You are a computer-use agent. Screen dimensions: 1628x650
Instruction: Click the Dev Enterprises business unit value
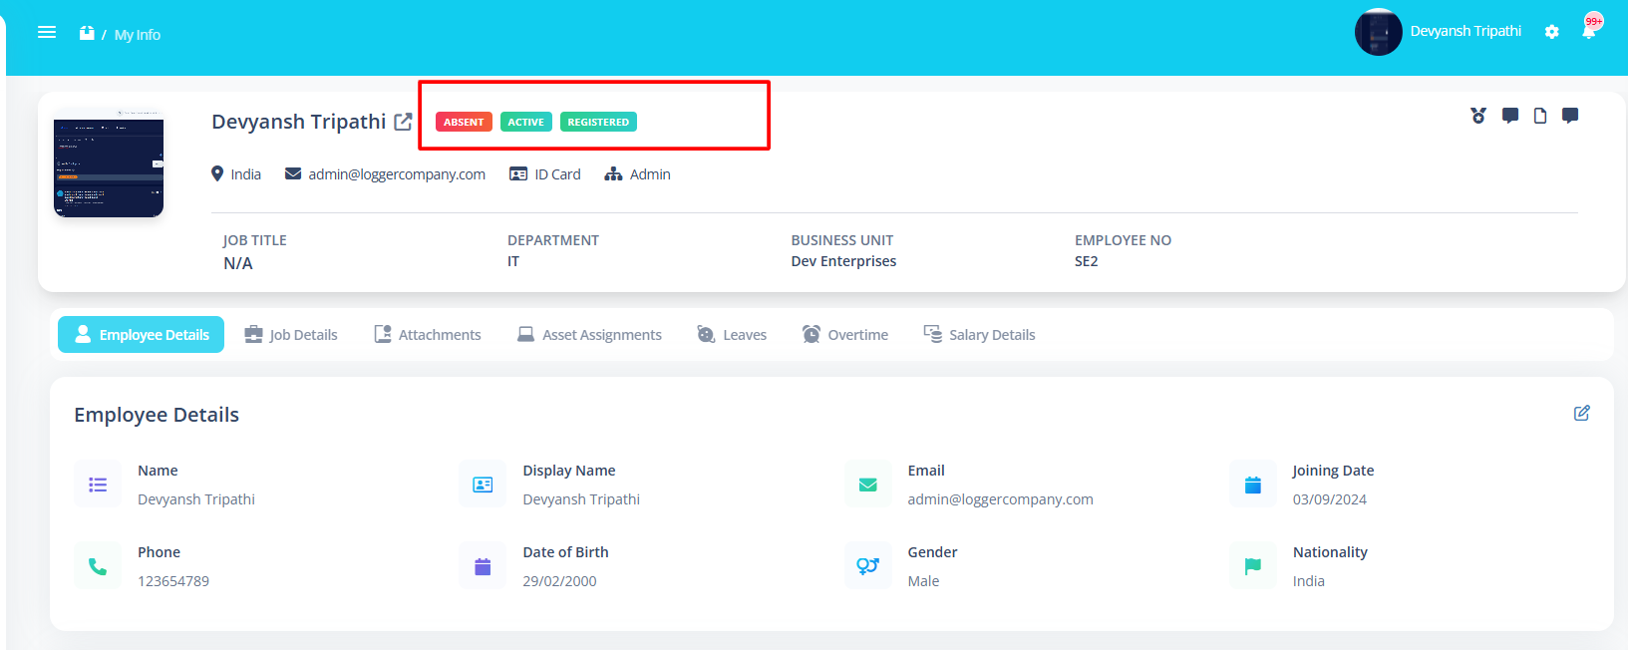(843, 261)
